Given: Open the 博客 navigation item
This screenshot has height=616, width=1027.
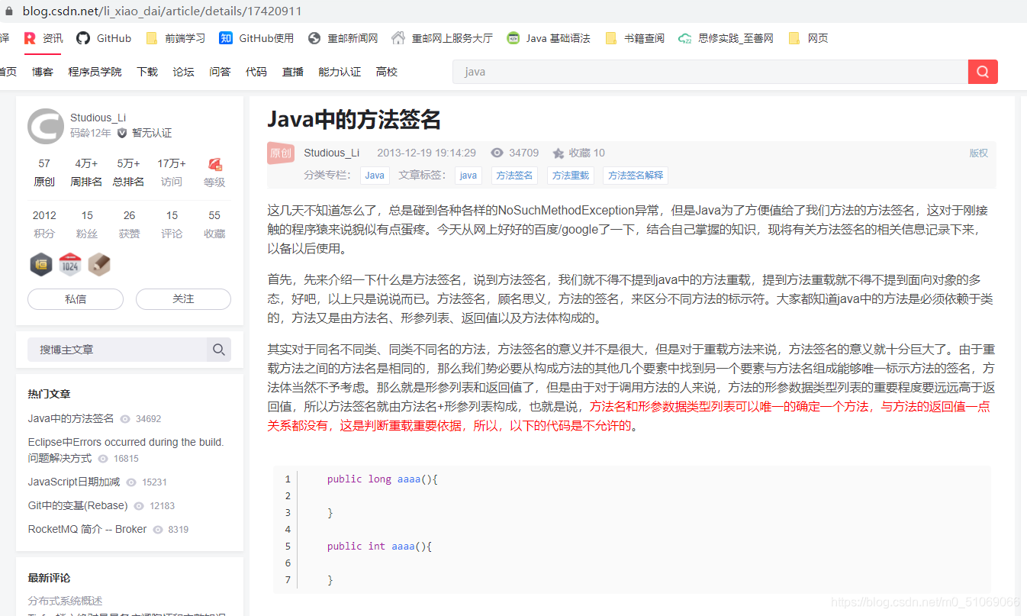Looking at the screenshot, I should (43, 72).
